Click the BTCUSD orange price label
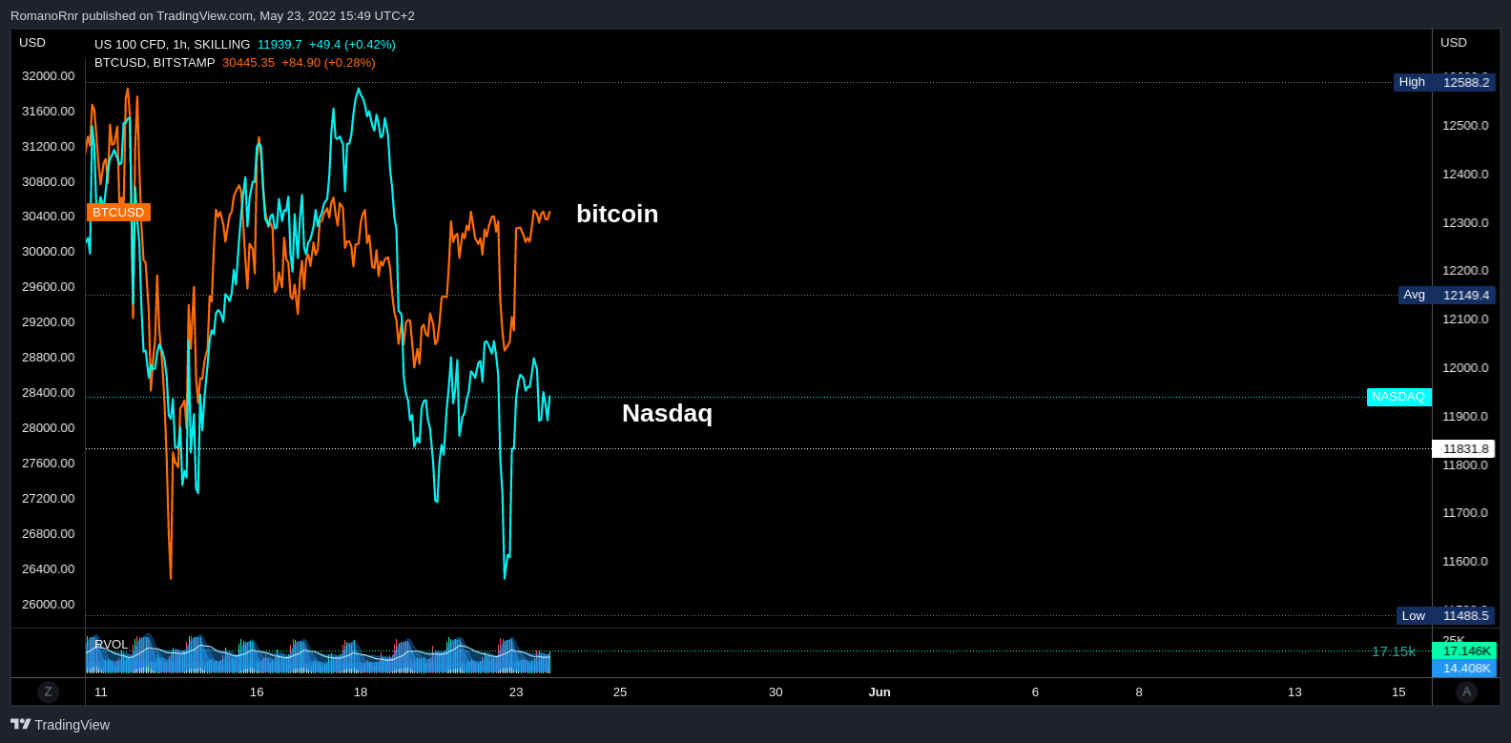Screen dimensions: 1511x743 pos(118,213)
